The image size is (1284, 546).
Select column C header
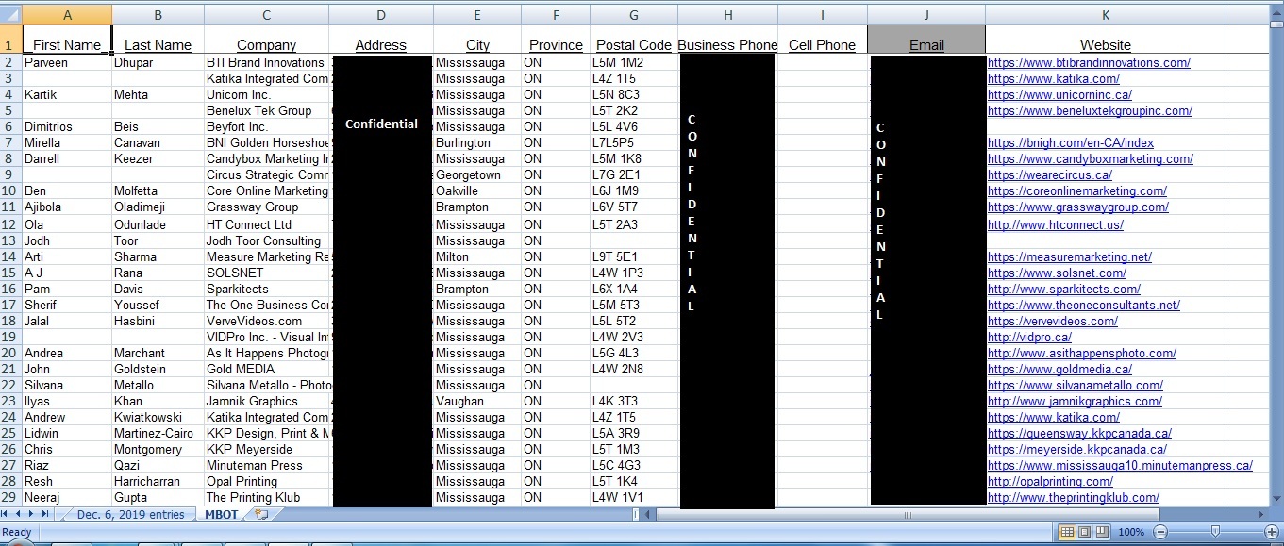(267, 14)
